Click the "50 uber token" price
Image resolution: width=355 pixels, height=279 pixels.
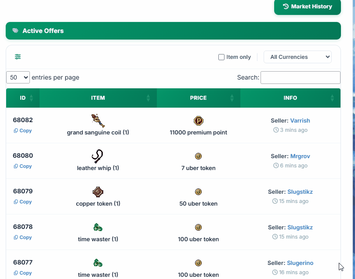coord(198,203)
